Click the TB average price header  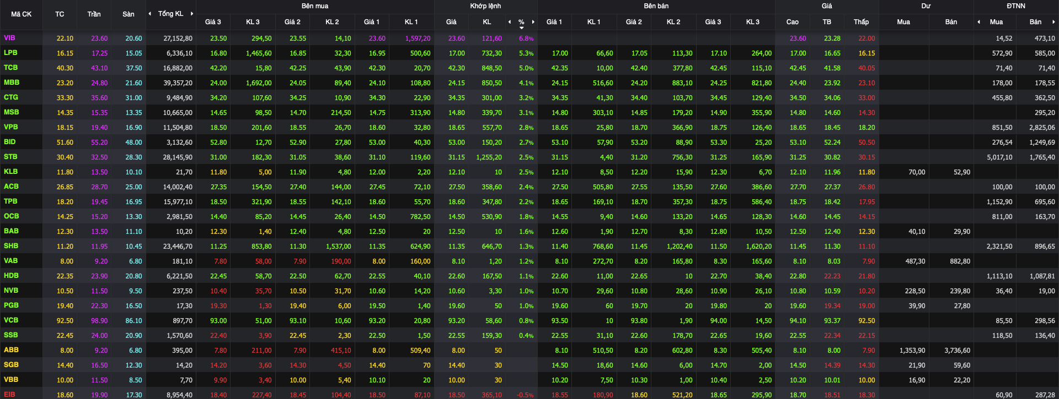827,22
